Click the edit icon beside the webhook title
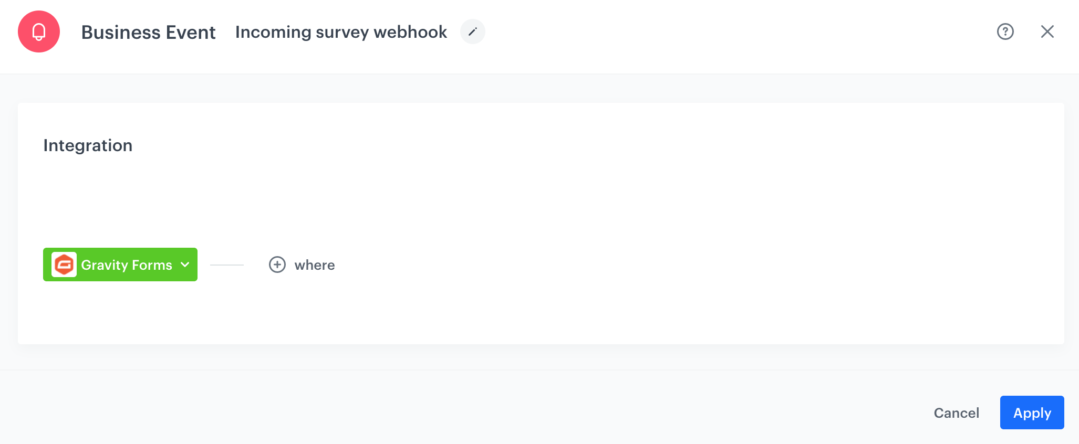 472,31
